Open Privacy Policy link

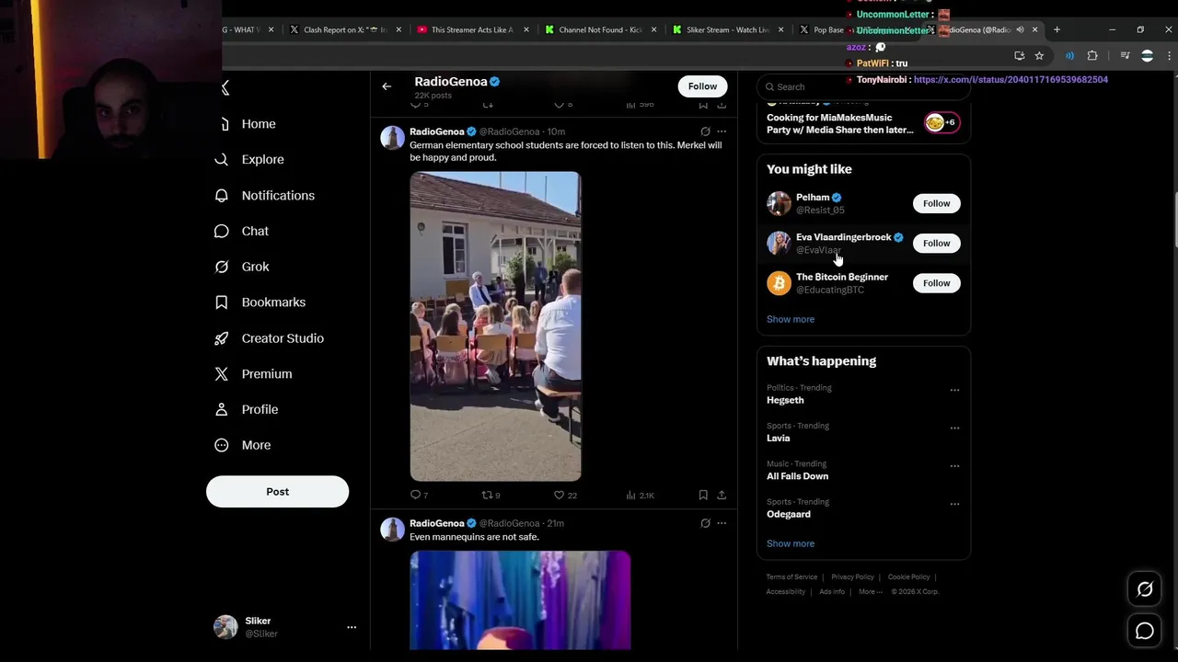(852, 577)
